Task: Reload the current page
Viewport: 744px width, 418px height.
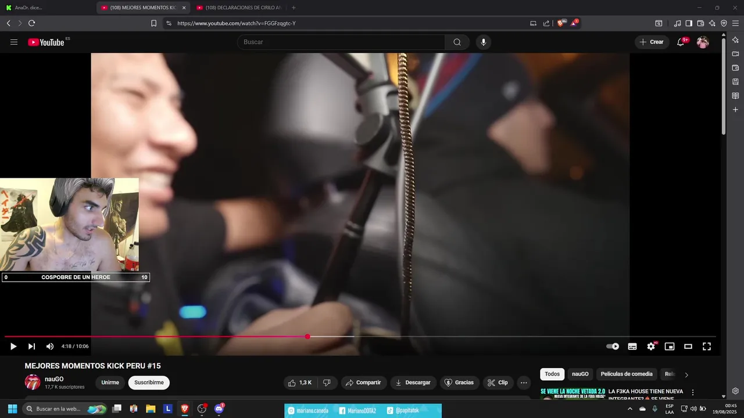Action: (31, 23)
